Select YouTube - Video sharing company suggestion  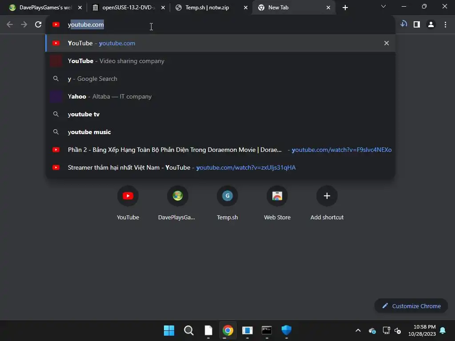click(220, 61)
